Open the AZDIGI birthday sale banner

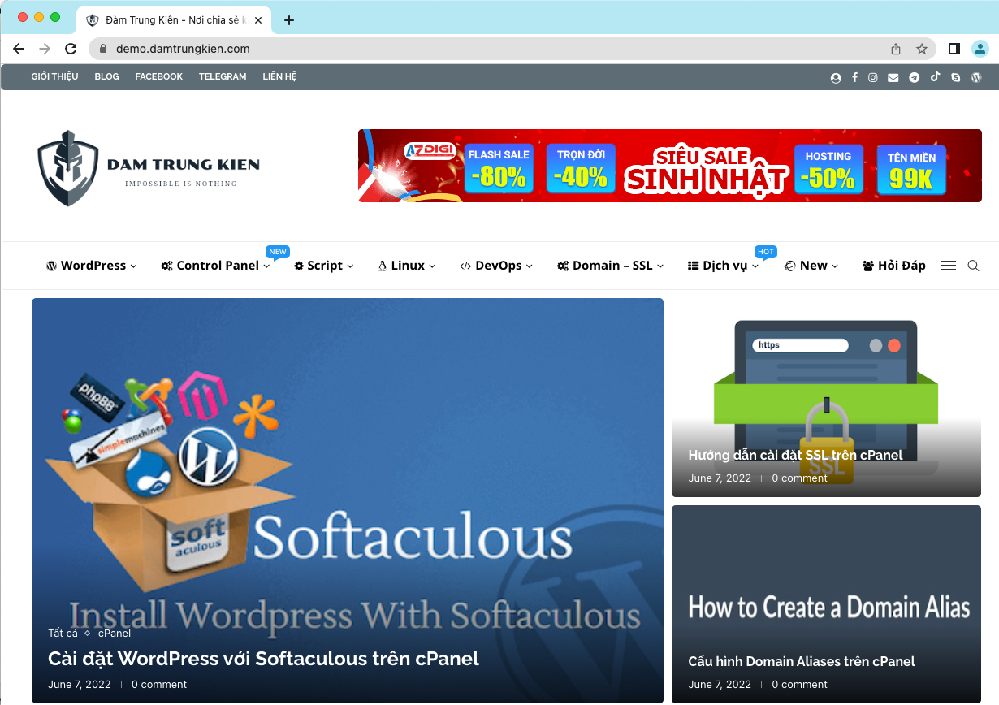click(x=670, y=166)
